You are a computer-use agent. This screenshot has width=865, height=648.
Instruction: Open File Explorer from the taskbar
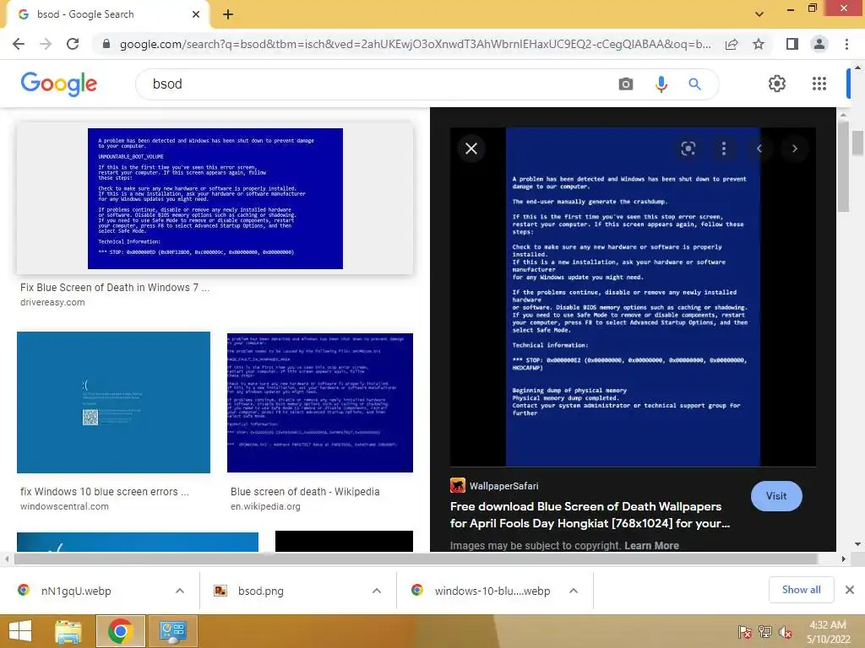pos(68,631)
